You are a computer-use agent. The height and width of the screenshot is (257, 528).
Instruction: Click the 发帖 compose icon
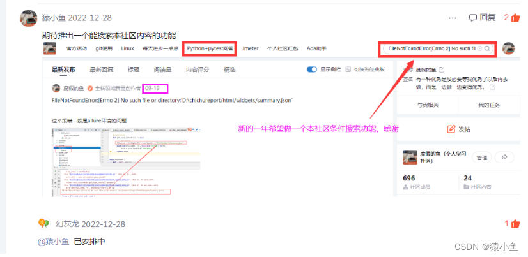tap(451, 129)
